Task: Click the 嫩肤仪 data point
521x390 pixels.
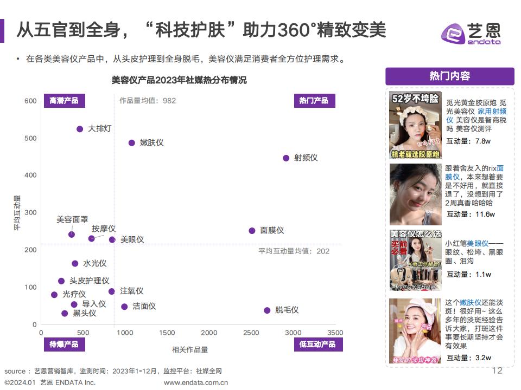Action: (x=131, y=143)
